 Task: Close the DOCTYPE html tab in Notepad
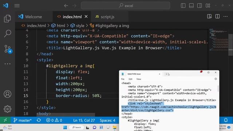pyautogui.click(x=159, y=74)
